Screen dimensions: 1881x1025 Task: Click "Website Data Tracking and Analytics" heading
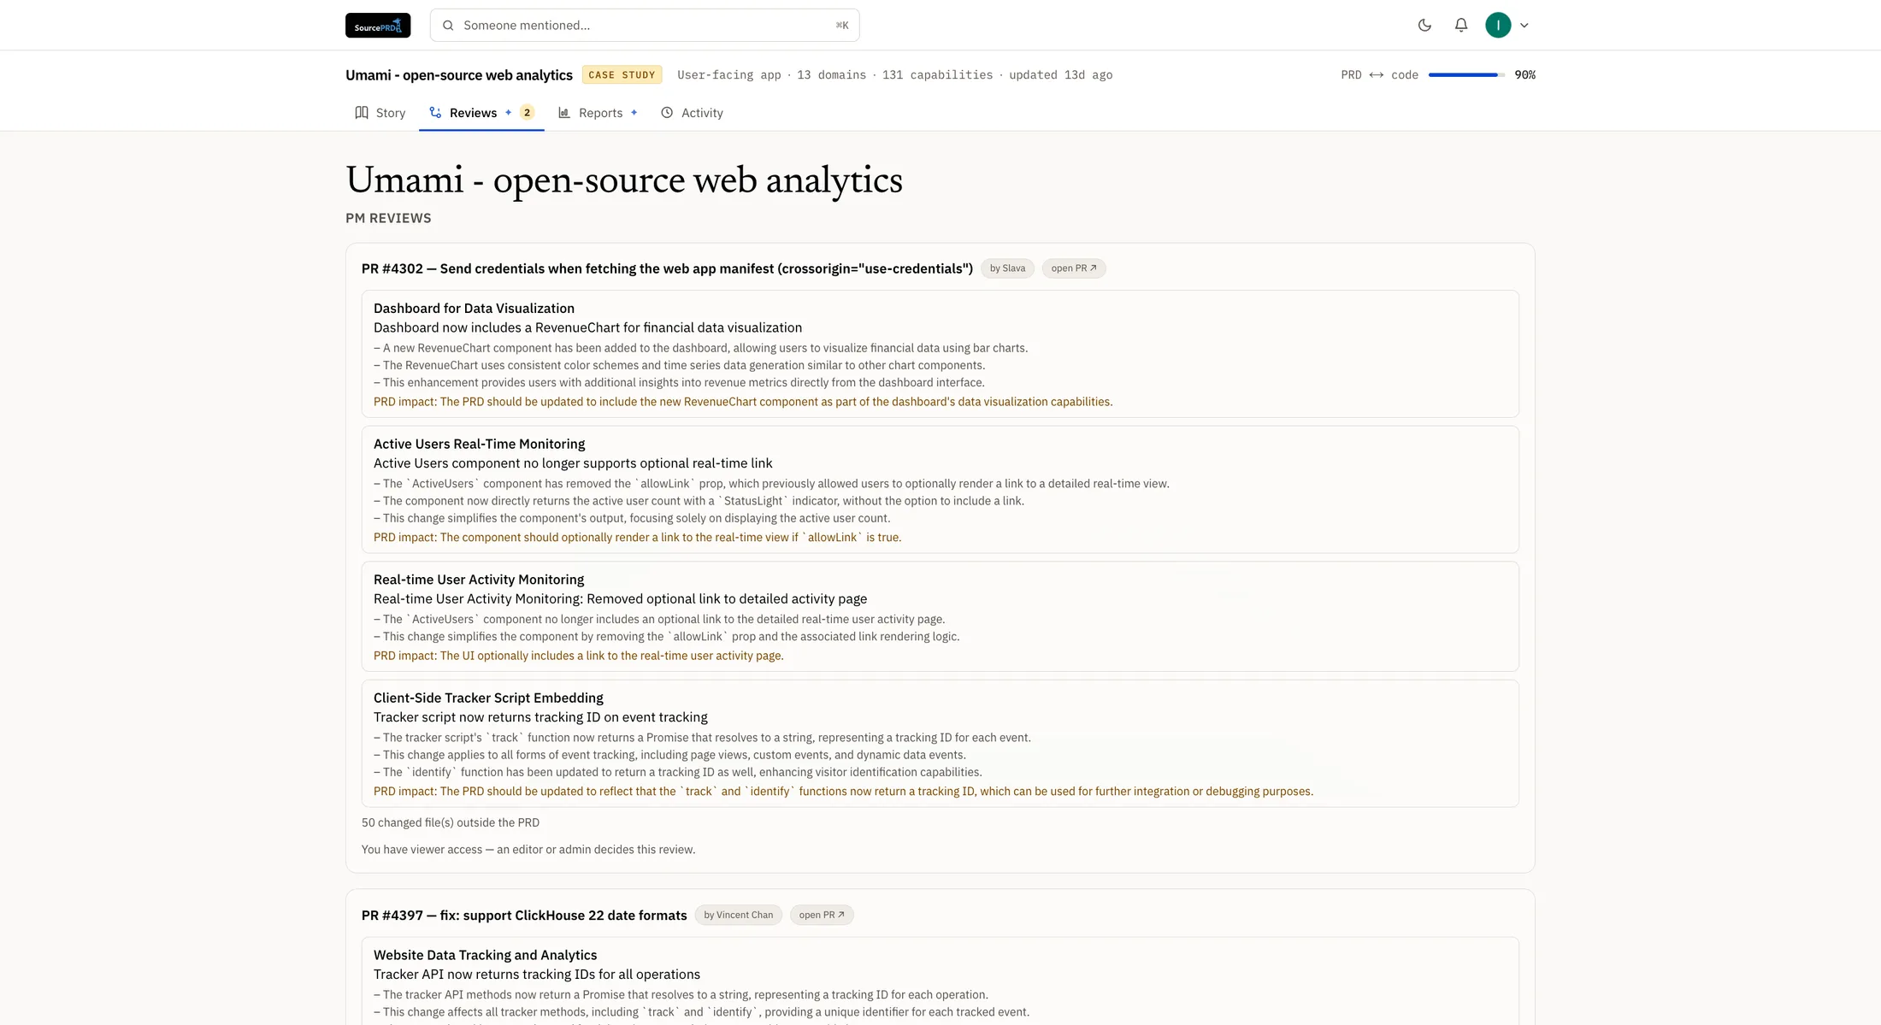coord(485,956)
